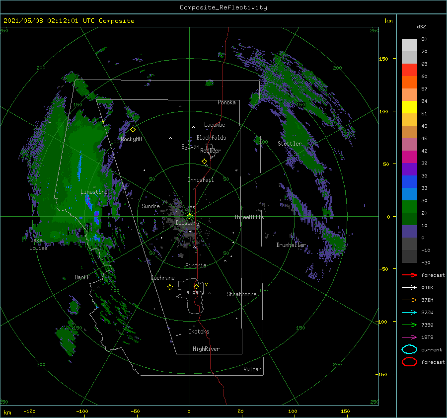The width and height of the screenshot is (447, 418).
Task: Click the Blackfalds label
Action: [211, 138]
